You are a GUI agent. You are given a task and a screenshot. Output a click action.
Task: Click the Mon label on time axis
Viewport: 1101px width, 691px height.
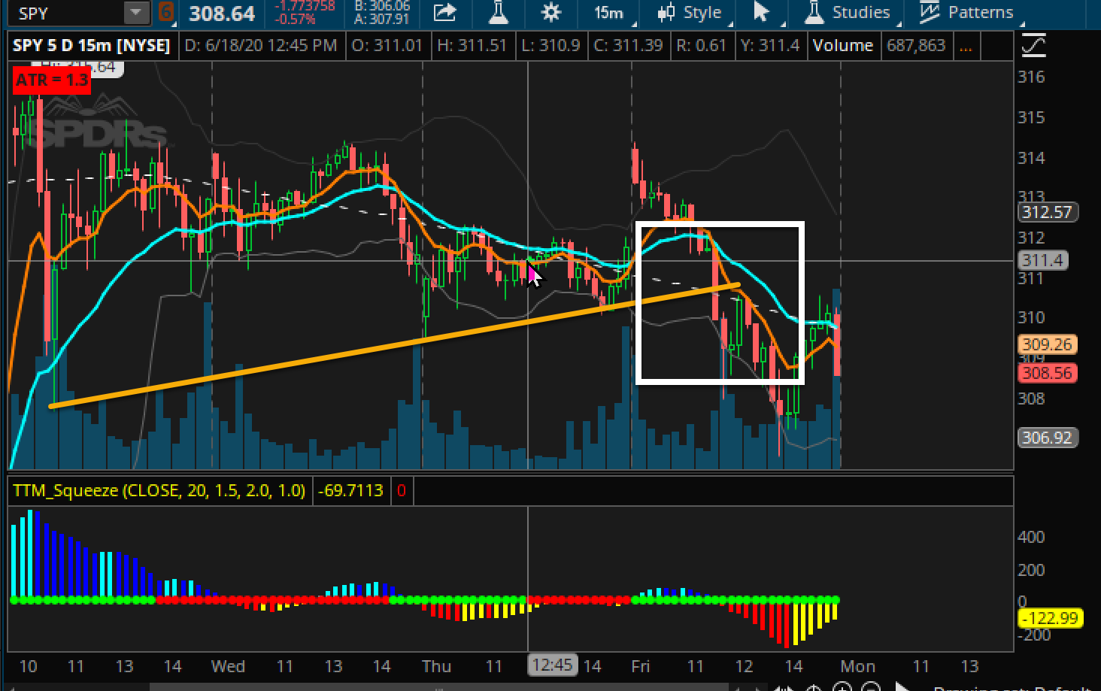pyautogui.click(x=857, y=666)
